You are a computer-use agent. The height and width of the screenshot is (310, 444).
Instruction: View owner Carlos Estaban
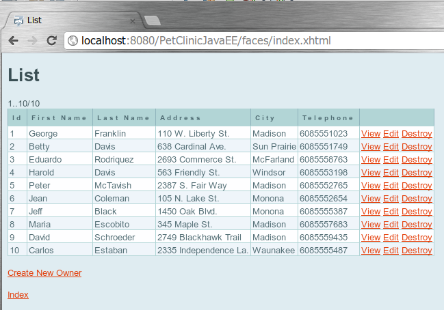click(371, 251)
